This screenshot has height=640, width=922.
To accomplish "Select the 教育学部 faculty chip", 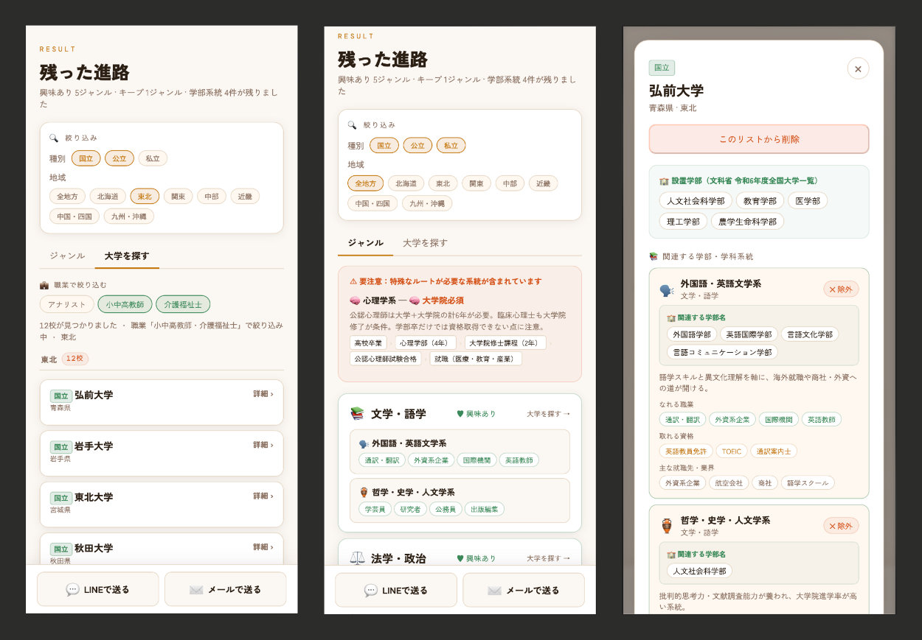I will click(760, 201).
